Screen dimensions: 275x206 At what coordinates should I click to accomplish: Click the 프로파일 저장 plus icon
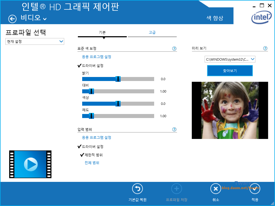[176, 189]
